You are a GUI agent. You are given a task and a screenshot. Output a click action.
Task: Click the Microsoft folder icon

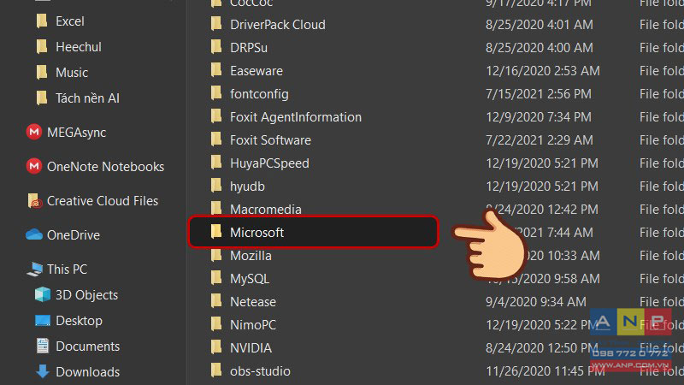(216, 232)
